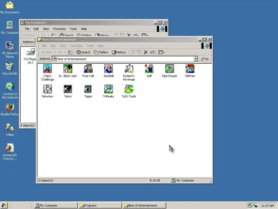Click the Up folder toolbar icon in Best of Entertainment
The width and height of the screenshot is (278, 209).
70,52
